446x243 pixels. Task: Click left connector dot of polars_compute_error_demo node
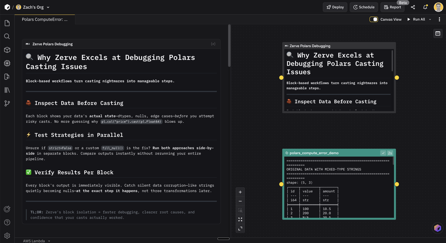[281, 184]
